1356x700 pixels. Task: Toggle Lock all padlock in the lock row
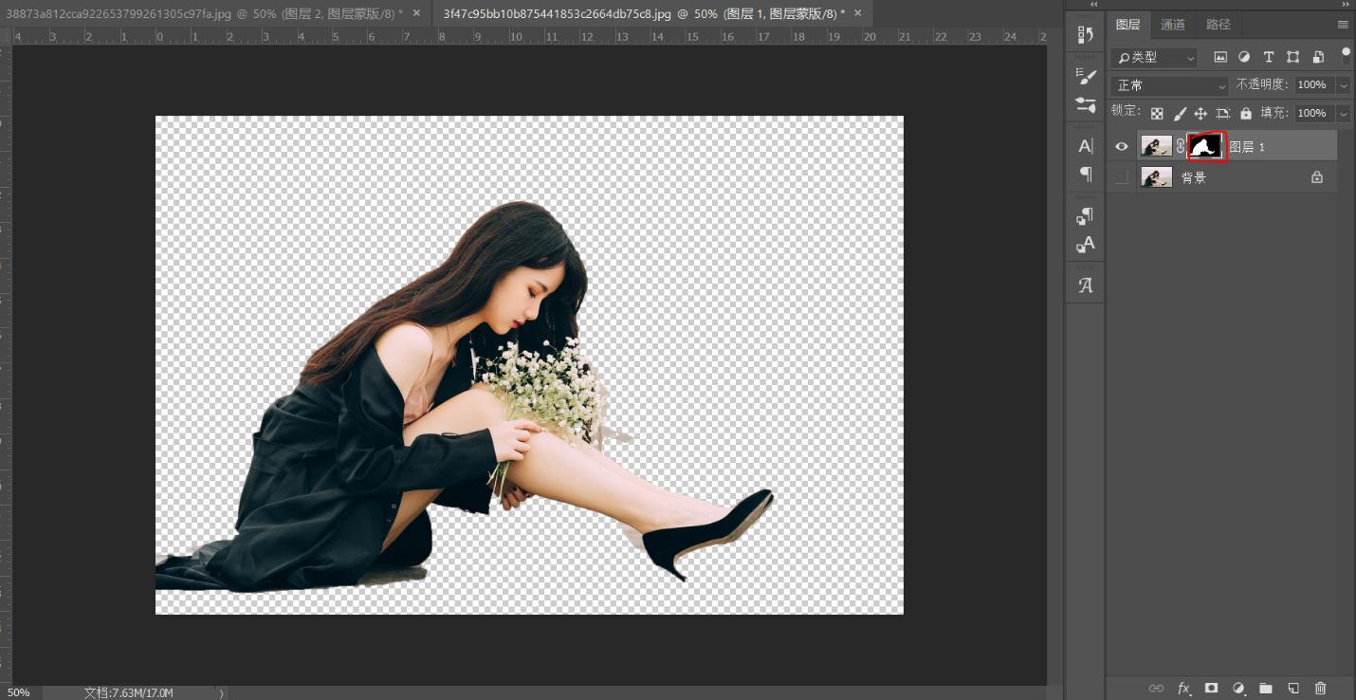point(1246,113)
